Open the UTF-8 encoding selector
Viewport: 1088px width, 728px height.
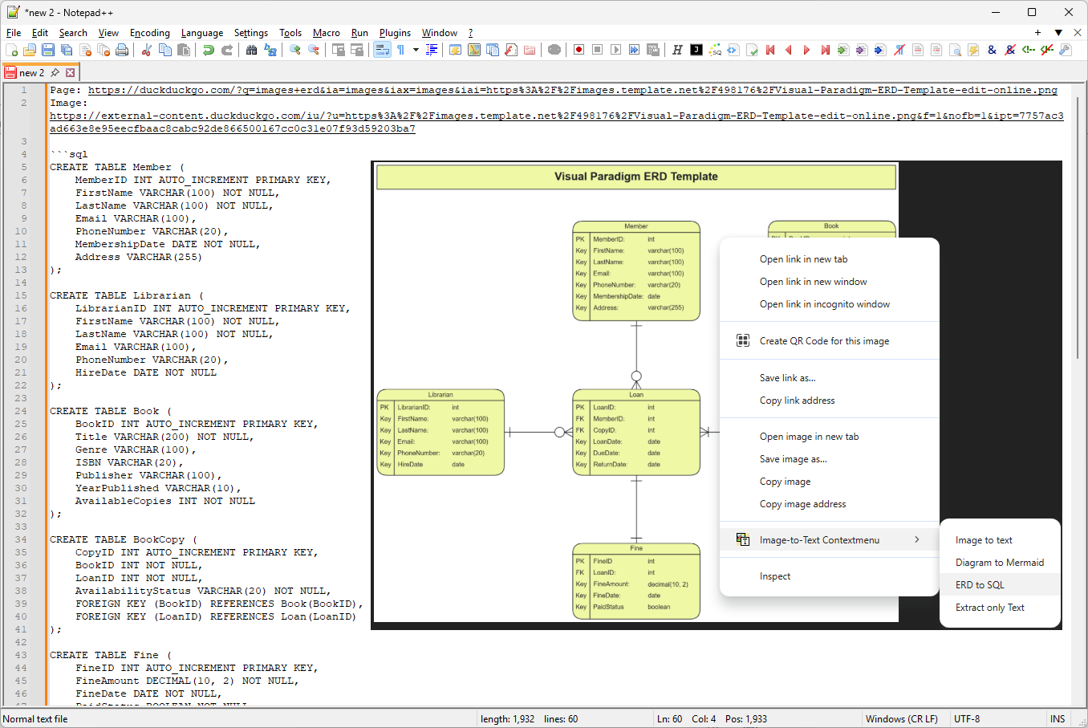[x=967, y=719]
